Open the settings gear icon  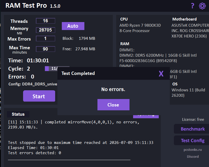click(x=202, y=6)
